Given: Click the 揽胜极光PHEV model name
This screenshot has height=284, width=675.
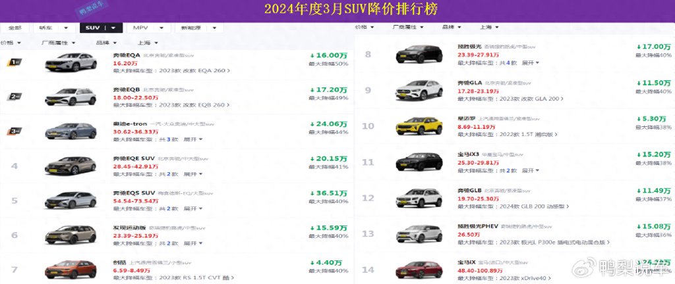Looking at the screenshot, I should (x=478, y=226).
